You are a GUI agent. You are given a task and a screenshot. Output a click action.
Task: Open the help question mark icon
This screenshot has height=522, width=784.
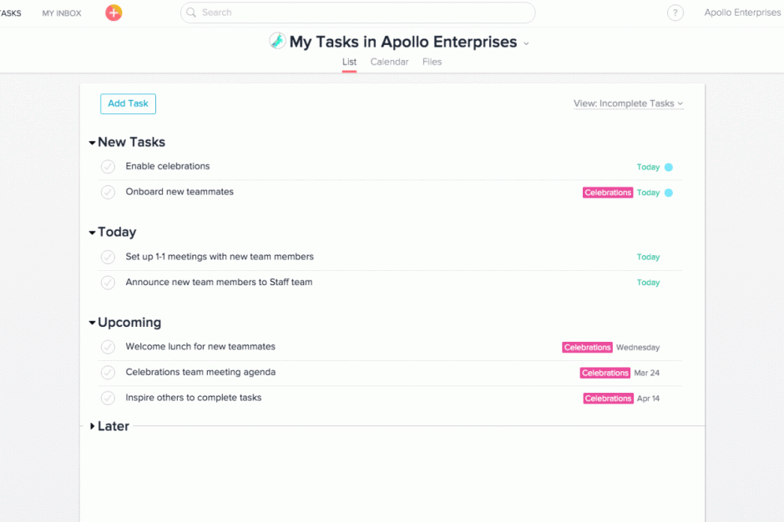point(675,13)
